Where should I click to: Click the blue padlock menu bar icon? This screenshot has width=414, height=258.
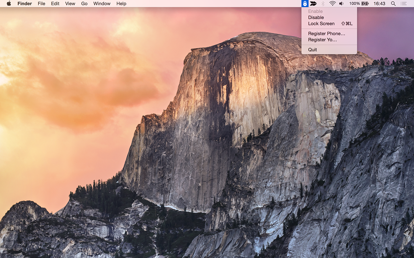305,4
